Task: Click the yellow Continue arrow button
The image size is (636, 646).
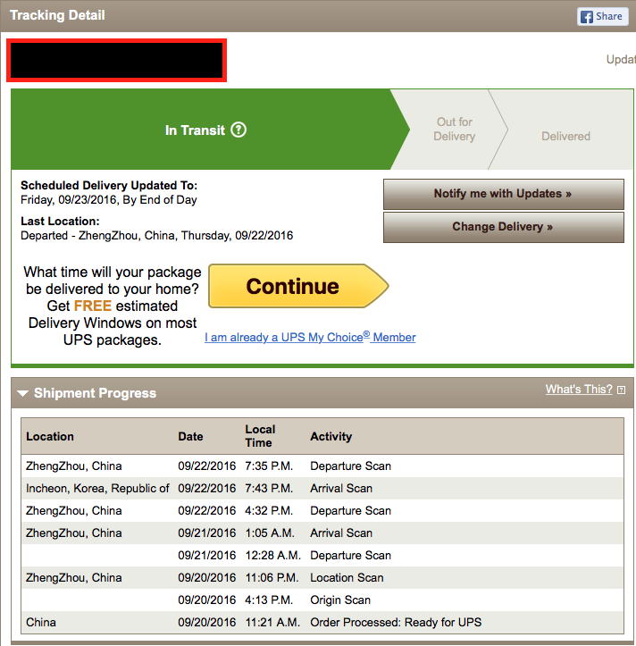Action: (x=298, y=286)
